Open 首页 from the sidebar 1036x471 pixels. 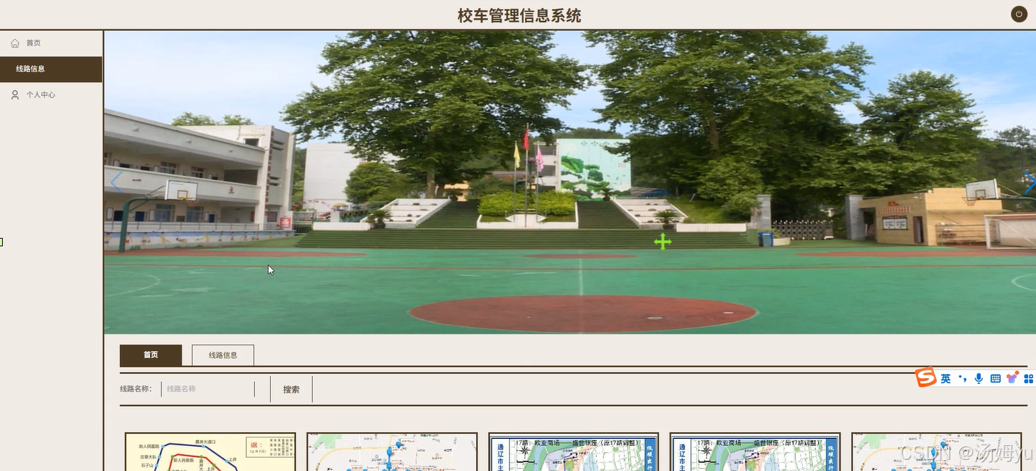pyautogui.click(x=32, y=43)
